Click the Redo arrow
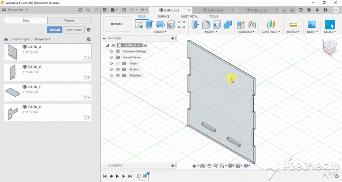342x182 pixels. (142, 10)
